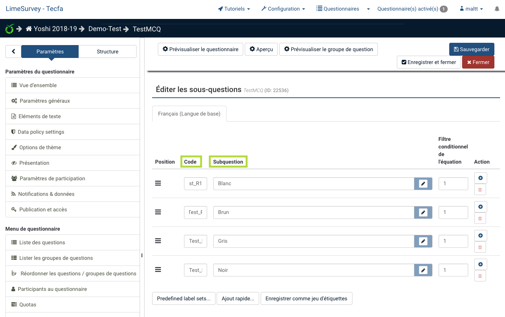Click code field of Blanc row
This screenshot has width=505, height=317.
click(195, 184)
